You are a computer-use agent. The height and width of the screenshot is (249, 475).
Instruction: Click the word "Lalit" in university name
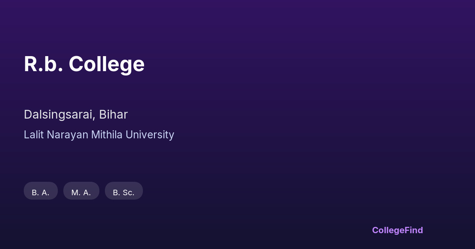pyautogui.click(x=34, y=135)
